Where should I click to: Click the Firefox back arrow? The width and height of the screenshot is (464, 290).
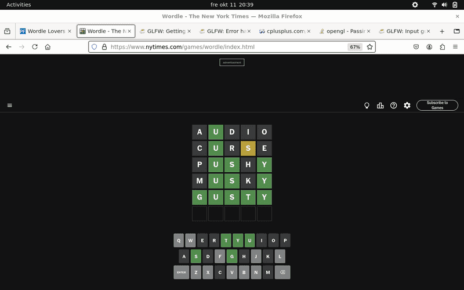(x=9, y=47)
